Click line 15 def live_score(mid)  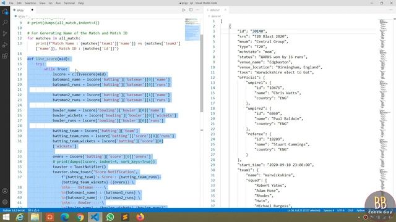click(48, 59)
